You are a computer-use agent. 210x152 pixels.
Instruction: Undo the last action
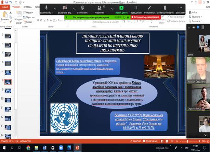point(11,2)
